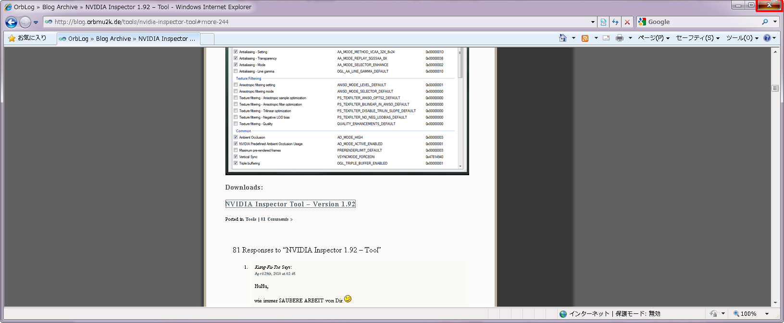Go back with the Back arrow button
Viewport: 784px width, 323px height.
tap(11, 22)
